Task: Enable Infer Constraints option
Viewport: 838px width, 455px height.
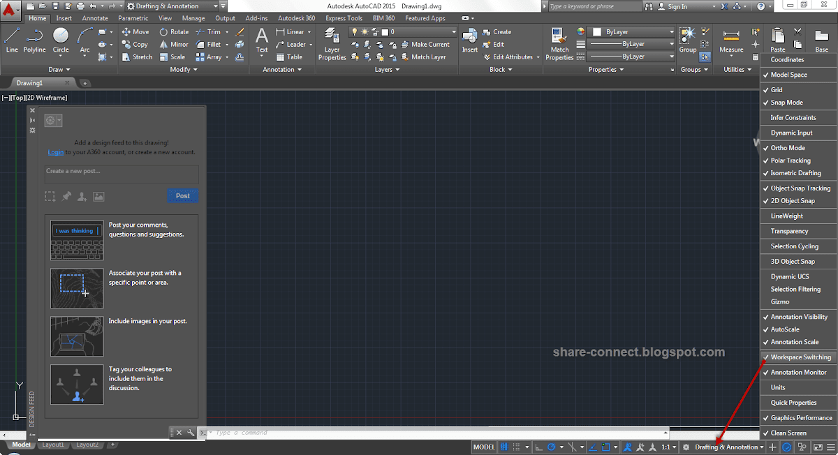Action: (797, 118)
